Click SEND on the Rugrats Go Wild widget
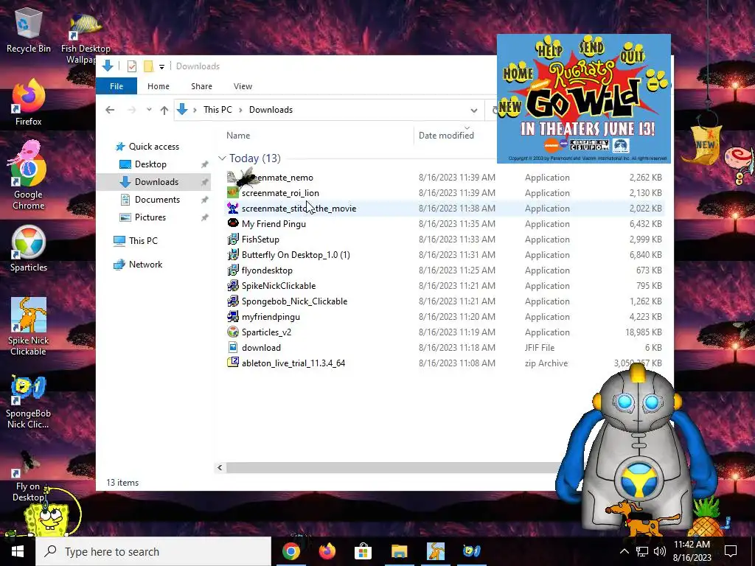755x566 pixels. pyautogui.click(x=591, y=47)
